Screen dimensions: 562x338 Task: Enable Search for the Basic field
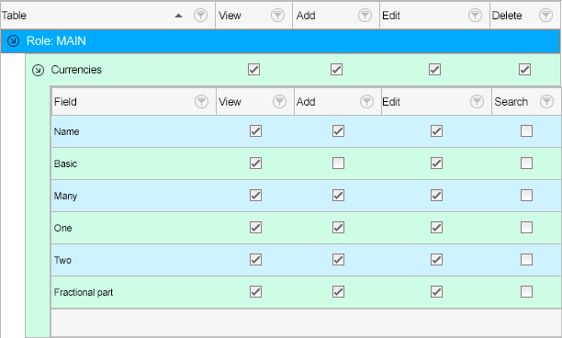click(x=526, y=163)
